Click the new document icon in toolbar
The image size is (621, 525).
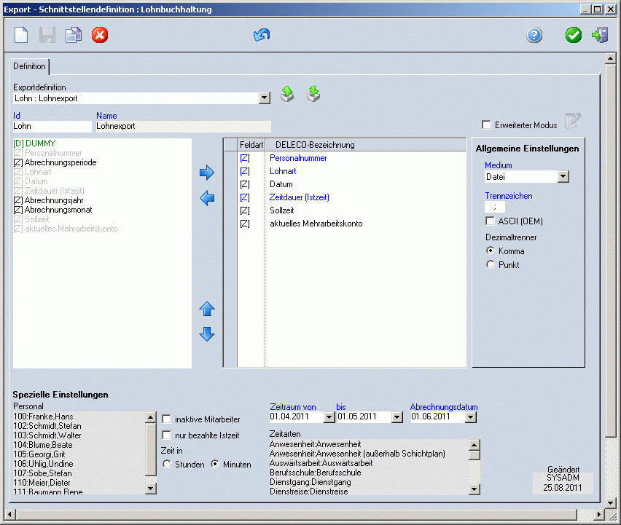pyautogui.click(x=22, y=35)
